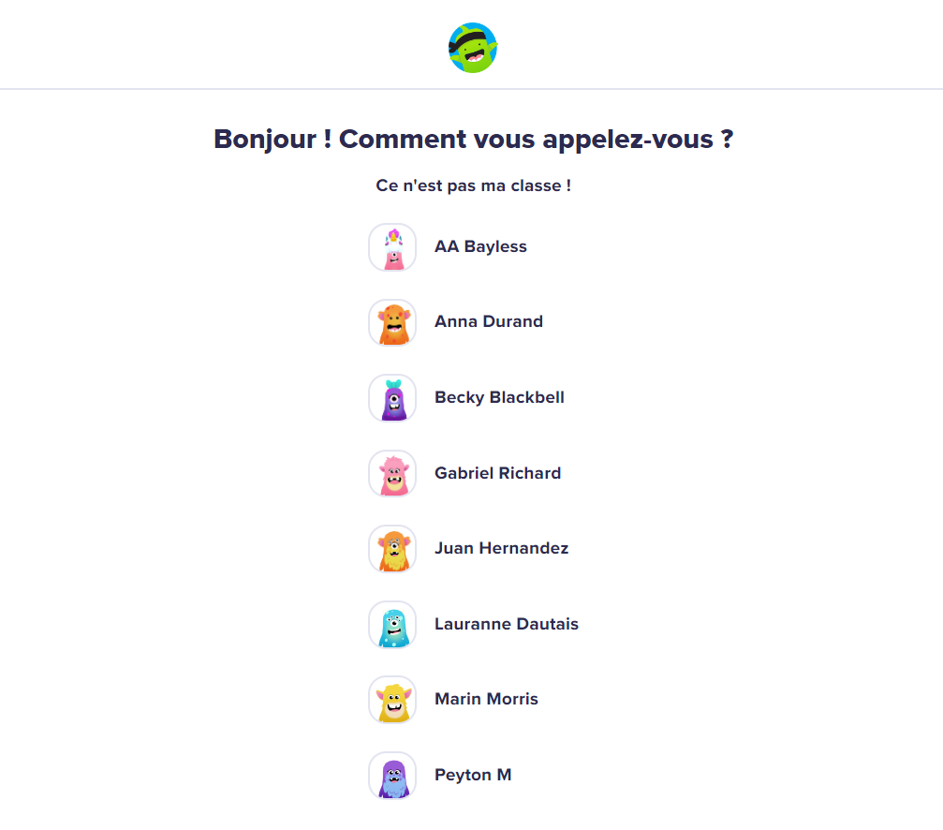Click Lauranne Dautais's blue spotted monster avatar
The width and height of the screenshot is (943, 830).
click(x=392, y=625)
